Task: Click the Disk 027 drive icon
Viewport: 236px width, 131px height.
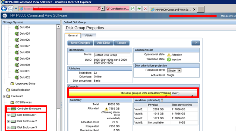Action: 17,46
